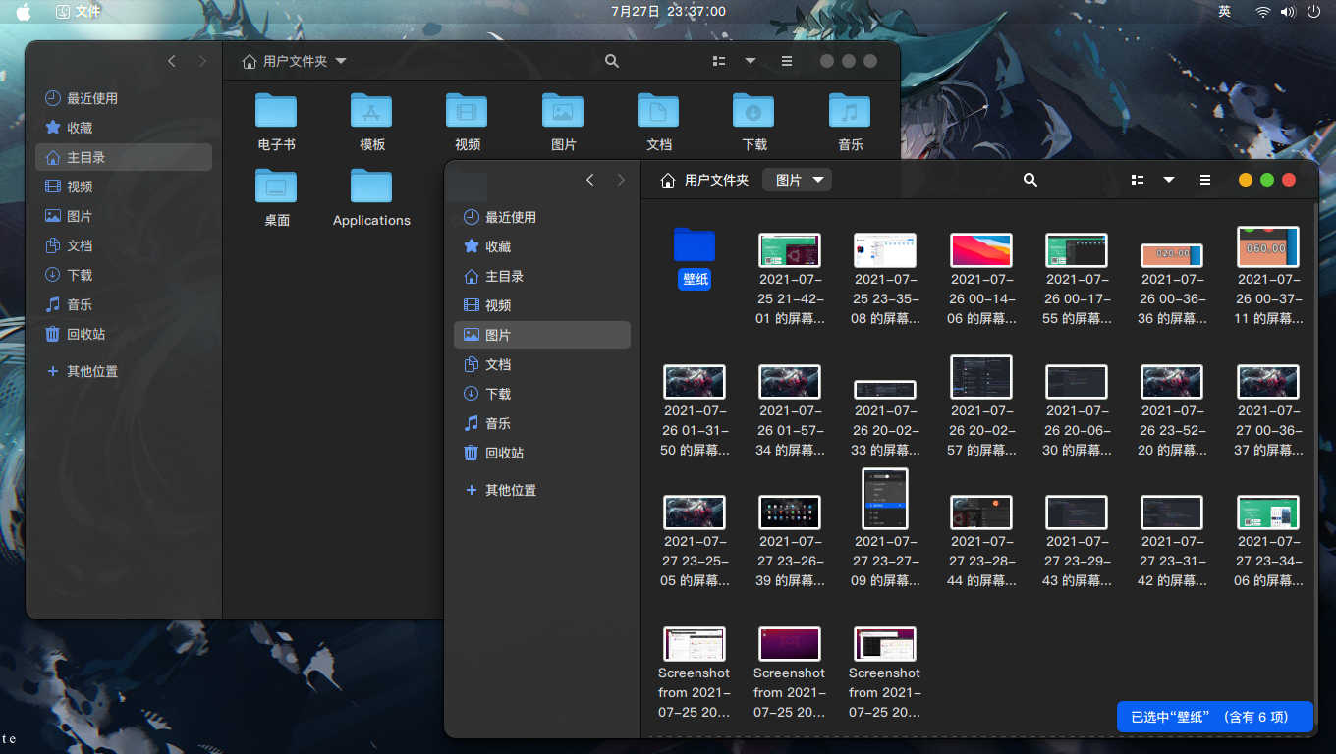Image resolution: width=1336 pixels, height=754 pixels.
Task: Open view options dropdown in back window
Action: click(751, 61)
